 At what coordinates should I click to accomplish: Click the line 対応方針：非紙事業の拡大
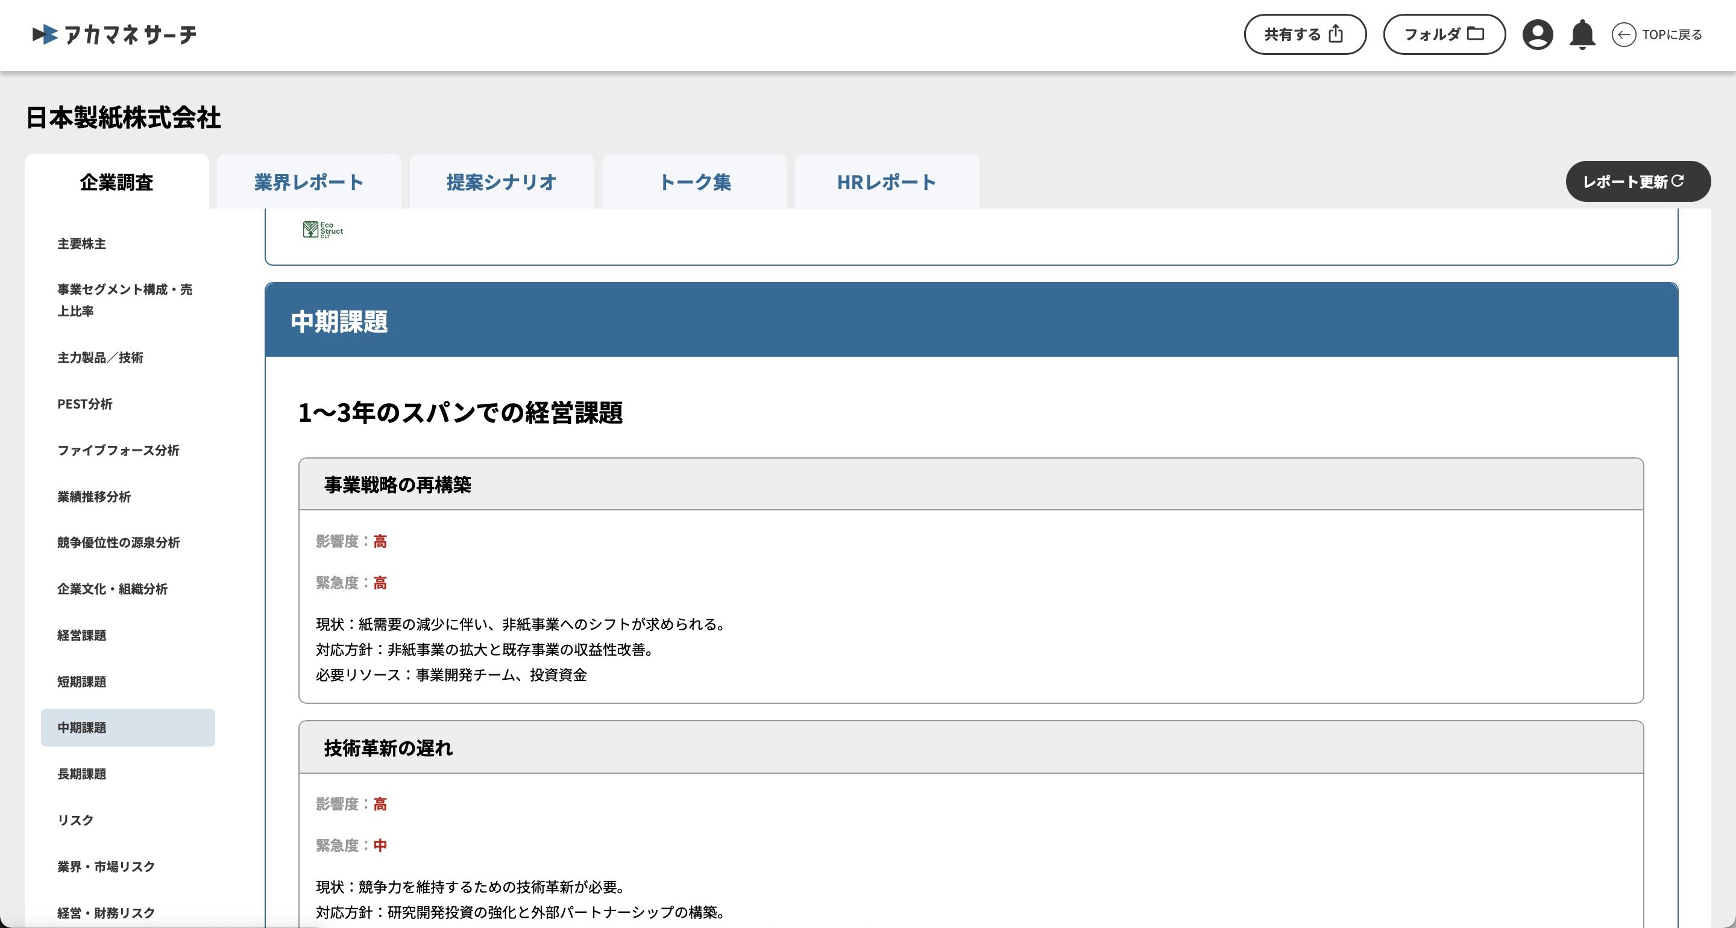pyautogui.click(x=487, y=650)
